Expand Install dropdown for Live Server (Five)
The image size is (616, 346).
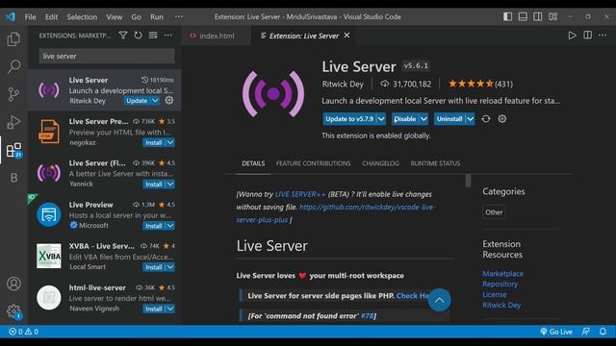170,184
